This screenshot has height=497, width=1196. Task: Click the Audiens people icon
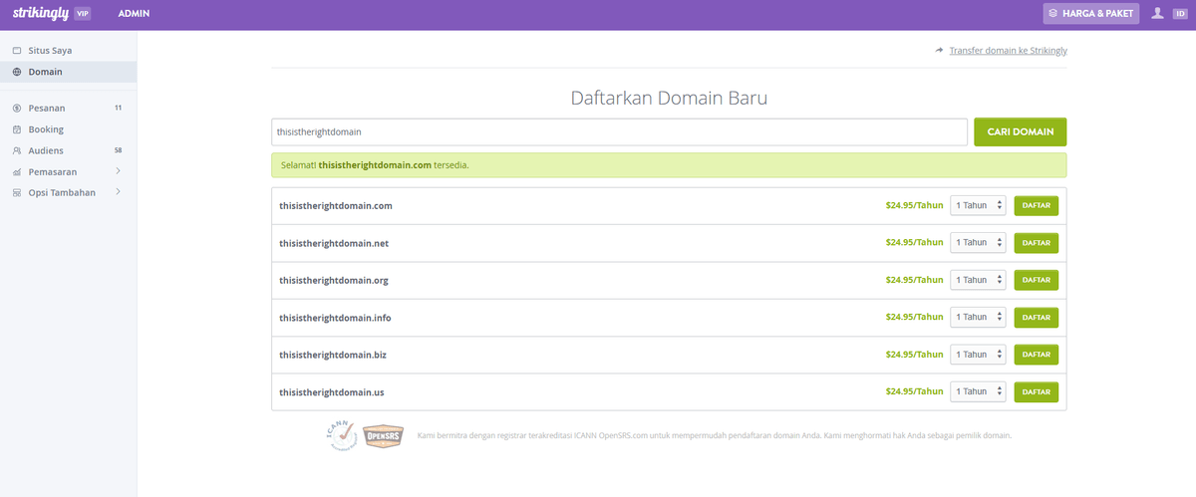(17, 151)
